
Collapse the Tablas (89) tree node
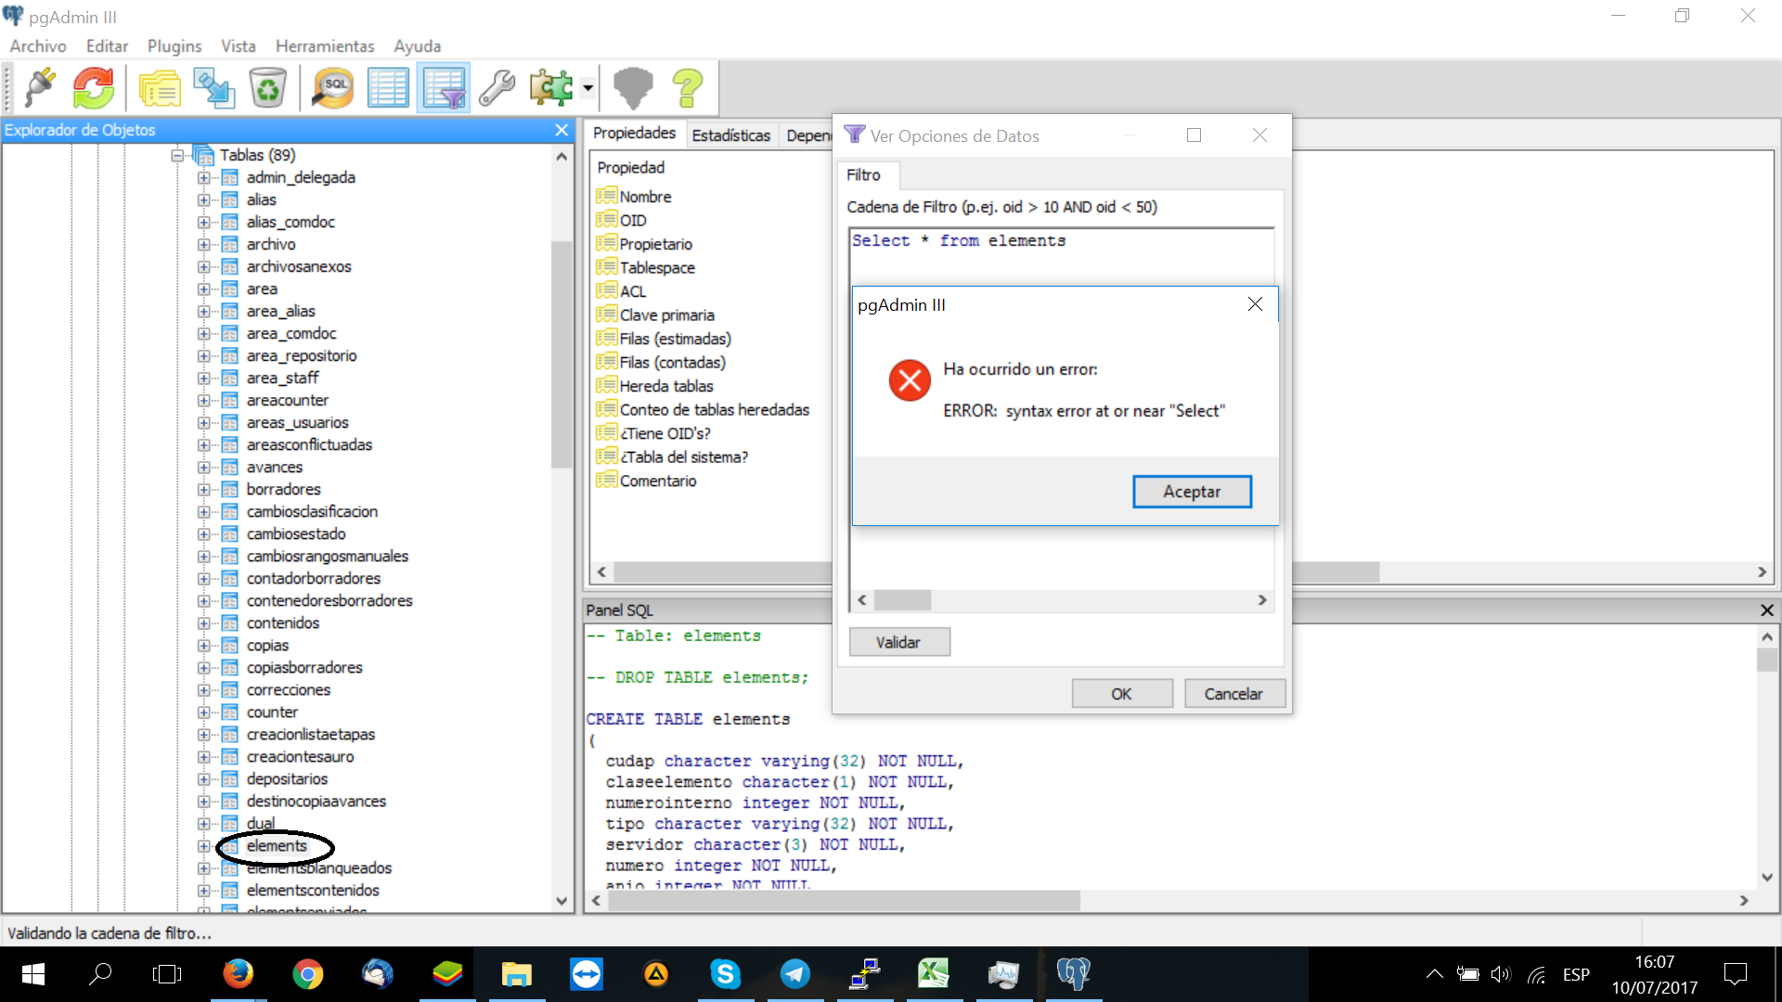[176, 155]
